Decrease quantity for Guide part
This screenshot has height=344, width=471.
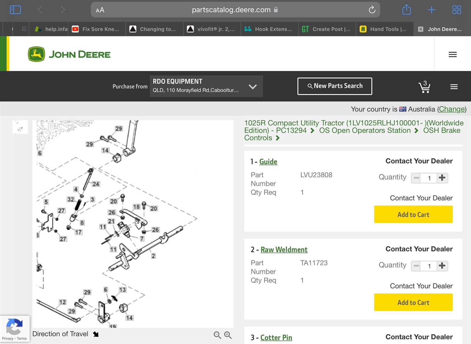[x=416, y=178]
